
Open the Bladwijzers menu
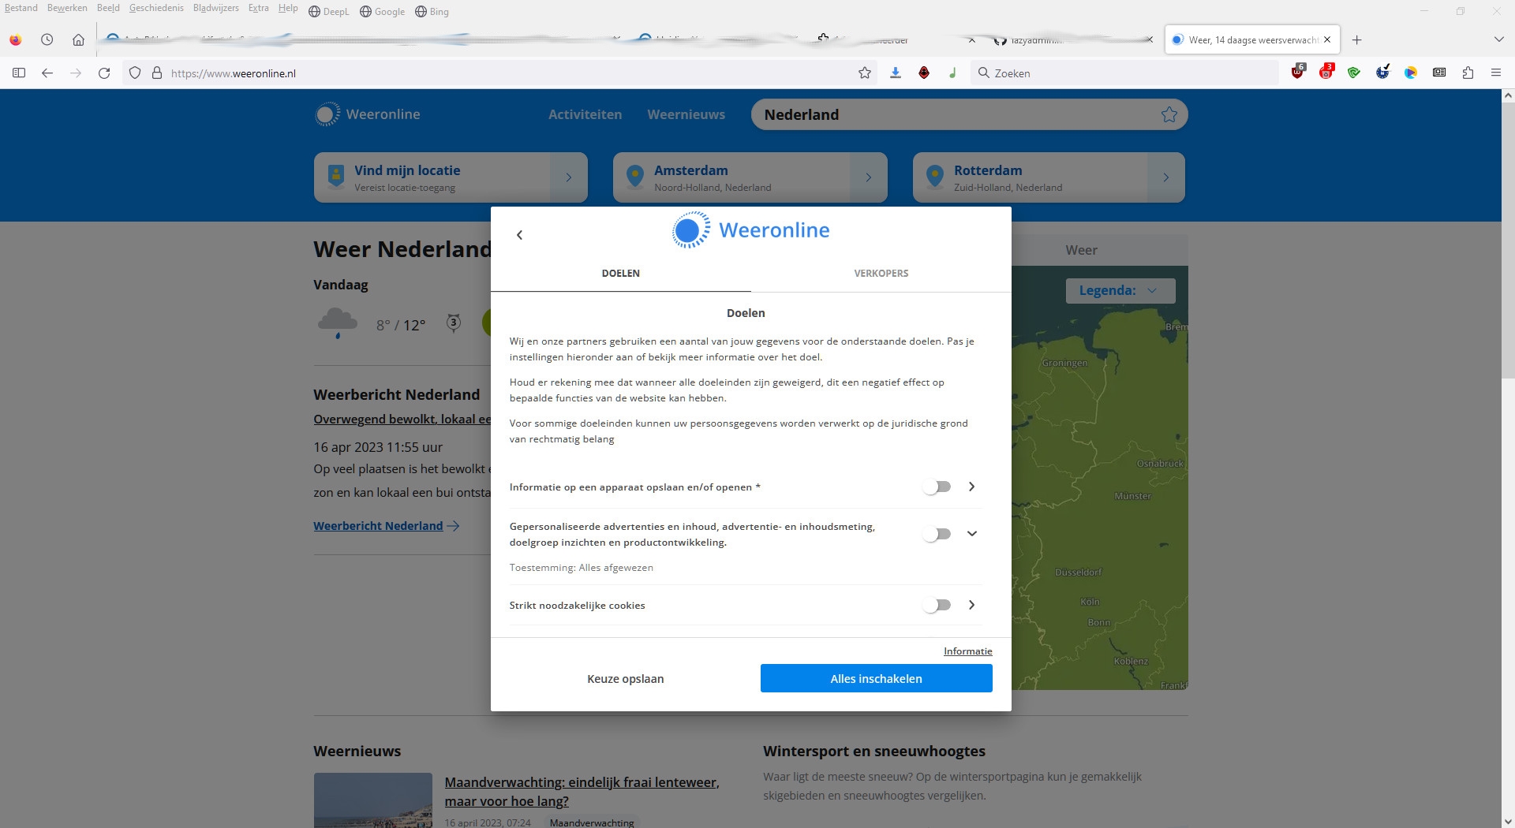215,8
